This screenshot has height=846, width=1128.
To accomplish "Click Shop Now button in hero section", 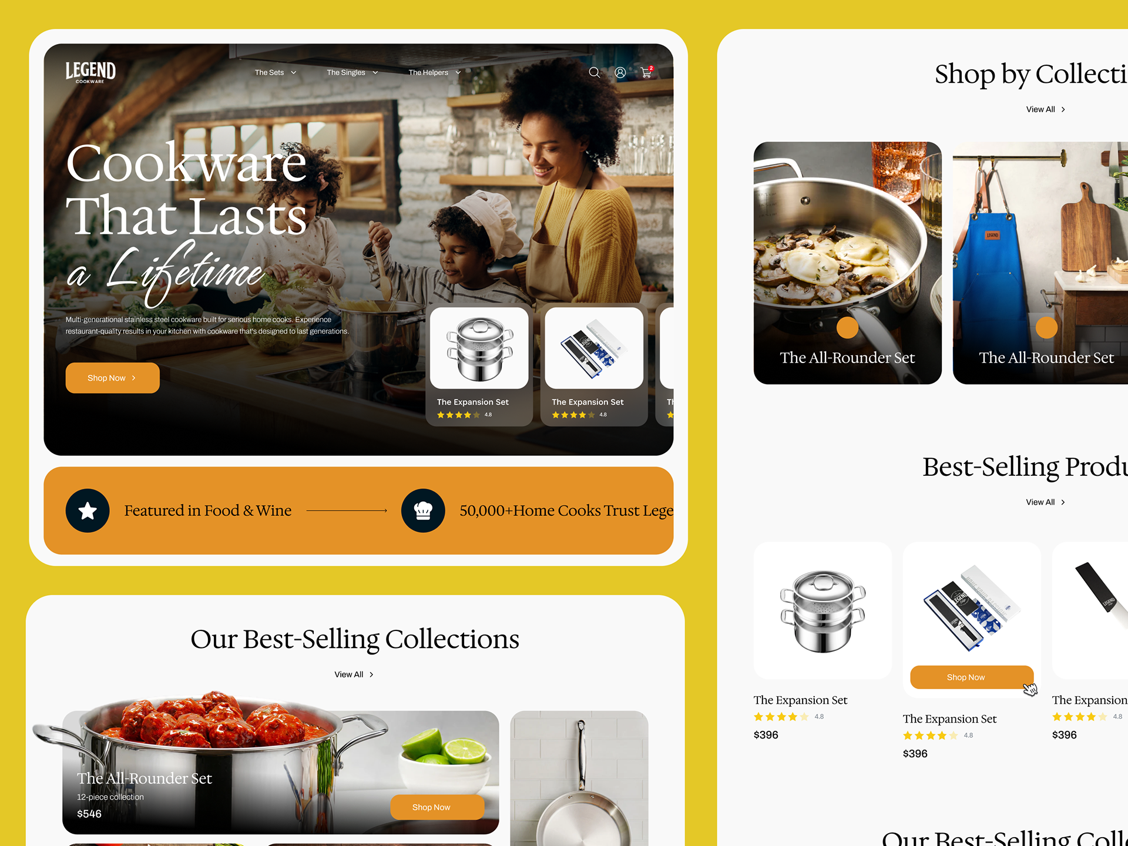I will tap(112, 378).
